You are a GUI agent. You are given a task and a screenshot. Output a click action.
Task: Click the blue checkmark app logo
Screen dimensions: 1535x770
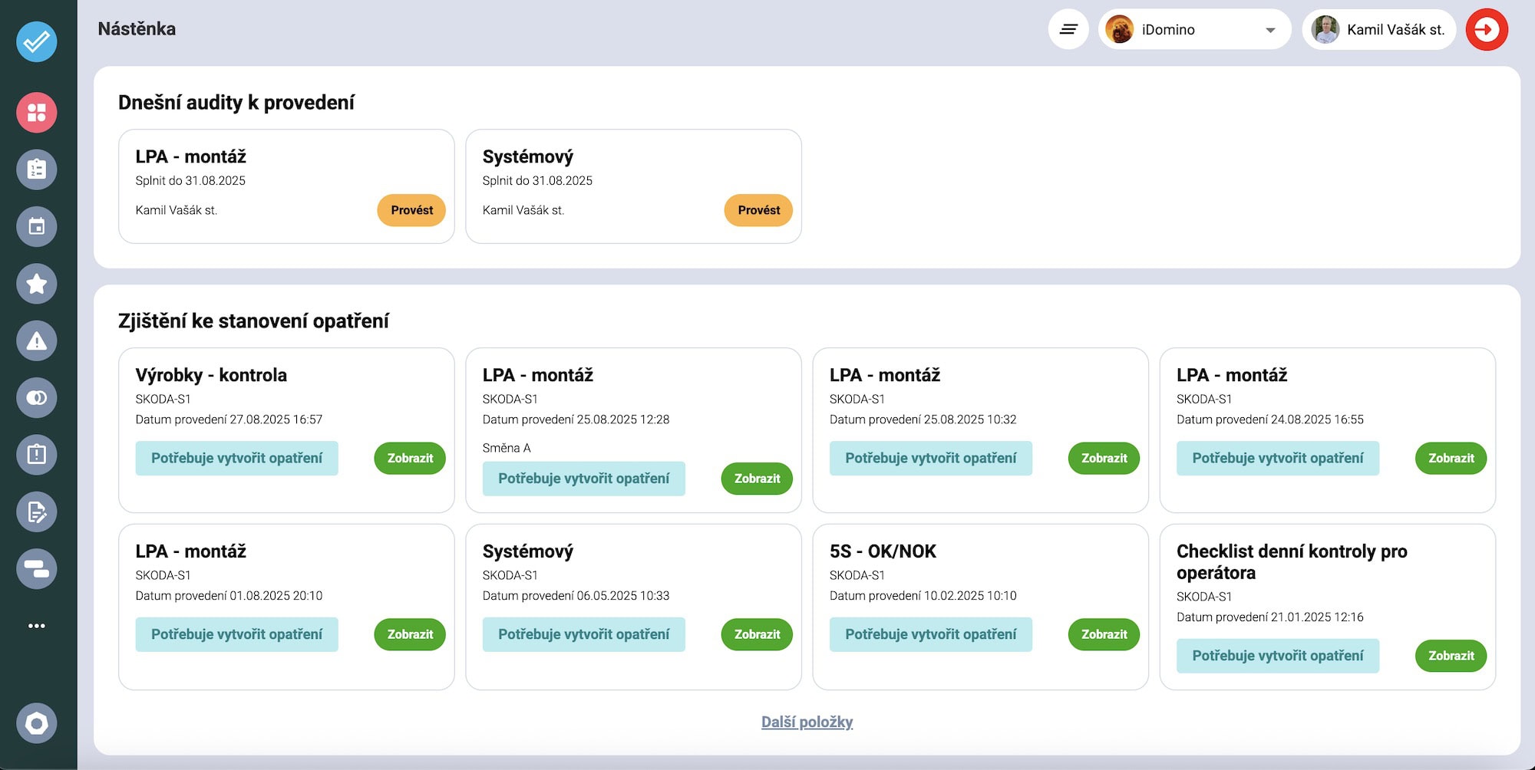click(36, 41)
